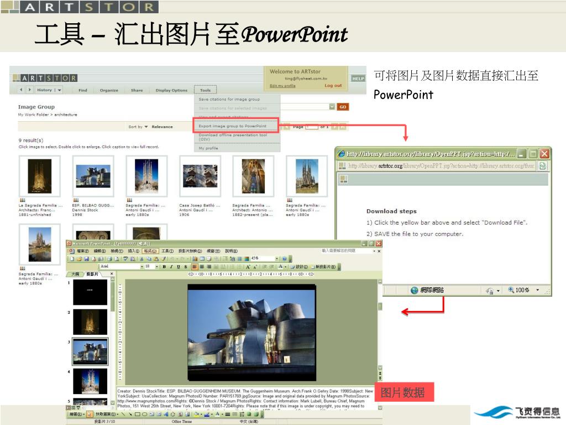This screenshot has width=566, height=425.
Task: Click architecture breadcrumb link
Action: (x=66, y=115)
